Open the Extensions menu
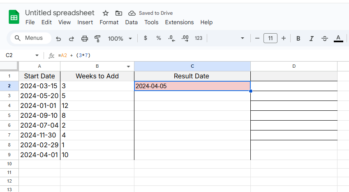The image size is (349, 192). (x=179, y=22)
